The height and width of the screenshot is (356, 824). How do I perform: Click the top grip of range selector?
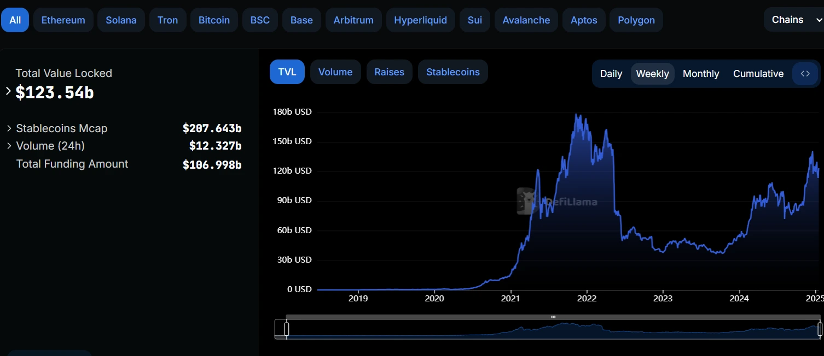[553, 317]
